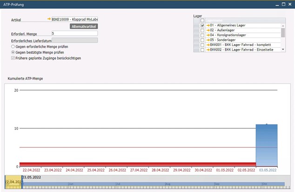The height and width of the screenshot is (192, 295).
Task: Click the yellow timeline range selector handle
Action: (x=13, y=183)
